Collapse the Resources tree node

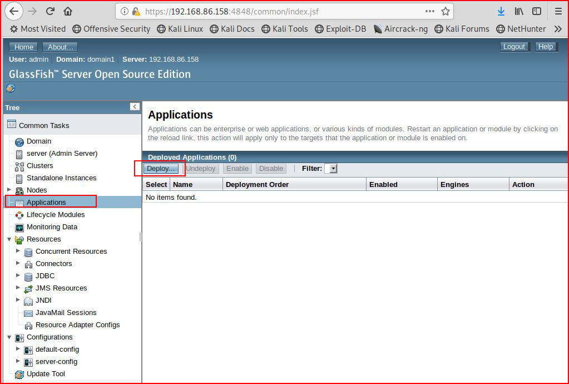[x=9, y=239]
